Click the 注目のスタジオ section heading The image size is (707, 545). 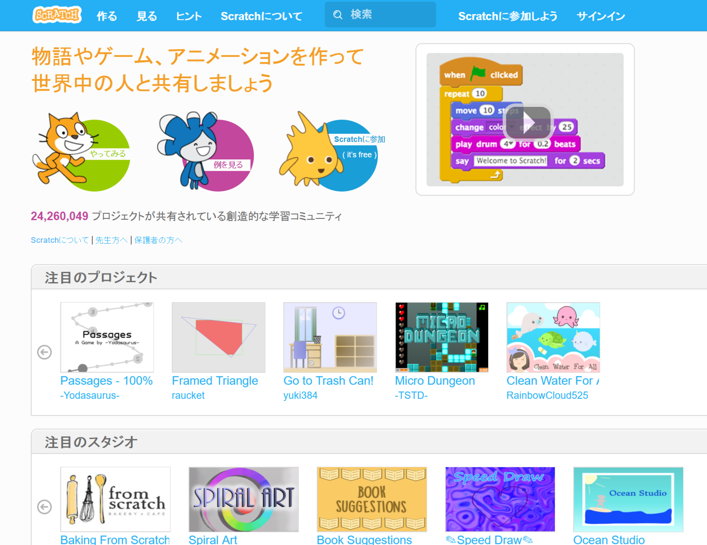pyautogui.click(x=91, y=442)
